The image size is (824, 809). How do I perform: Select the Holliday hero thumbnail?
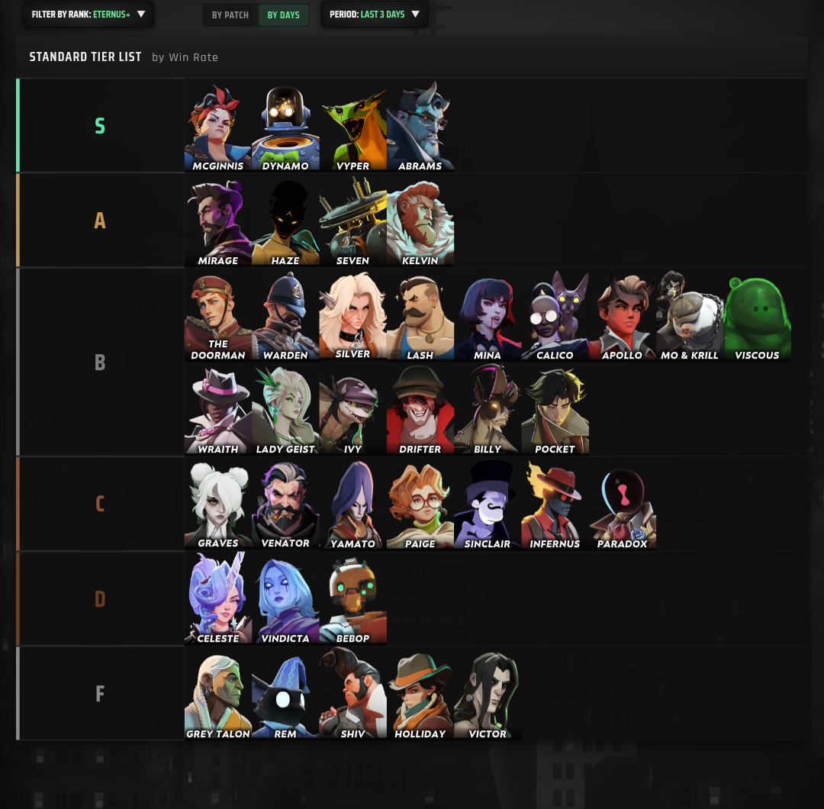pos(420,694)
